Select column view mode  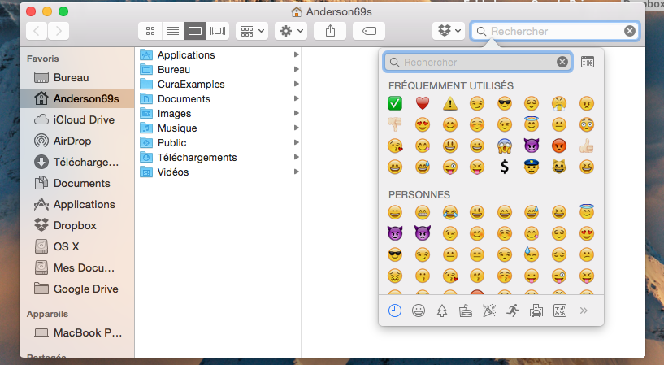pos(195,31)
